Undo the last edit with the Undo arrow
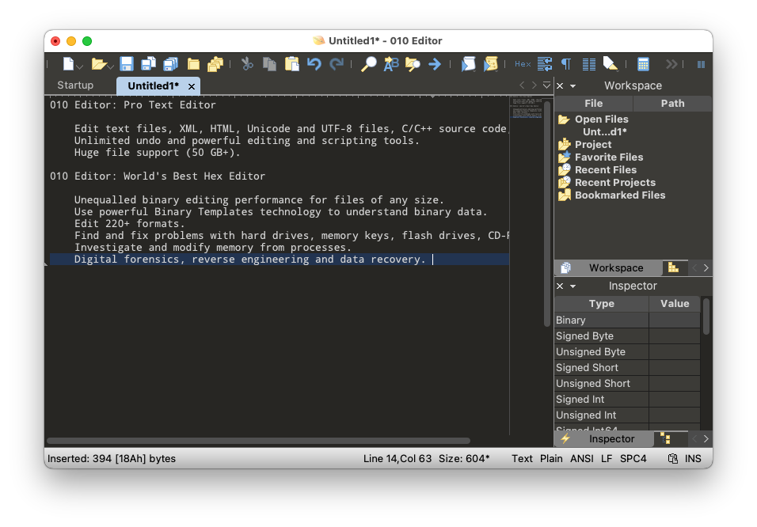The image size is (757, 527). tap(314, 64)
